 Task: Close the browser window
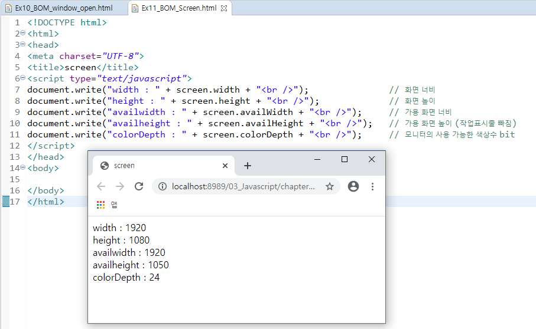372,159
